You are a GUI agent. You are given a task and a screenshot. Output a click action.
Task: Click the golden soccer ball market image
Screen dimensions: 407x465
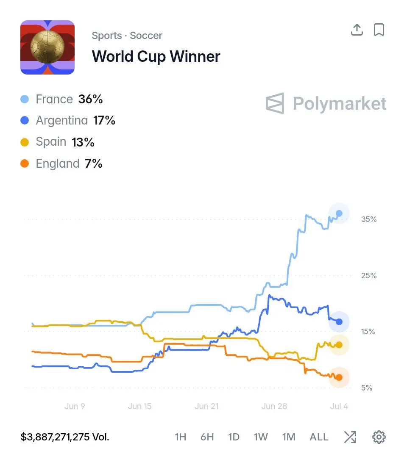pyautogui.click(x=47, y=47)
